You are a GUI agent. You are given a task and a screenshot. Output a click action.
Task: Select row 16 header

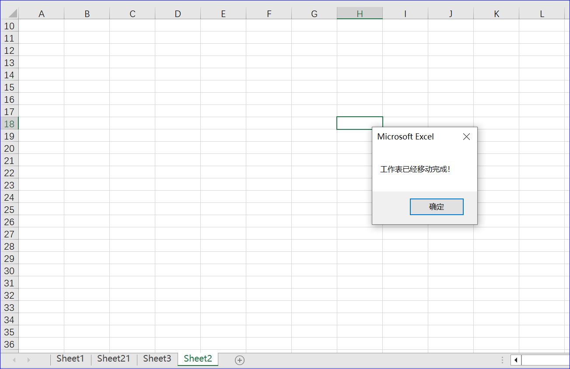(9, 99)
